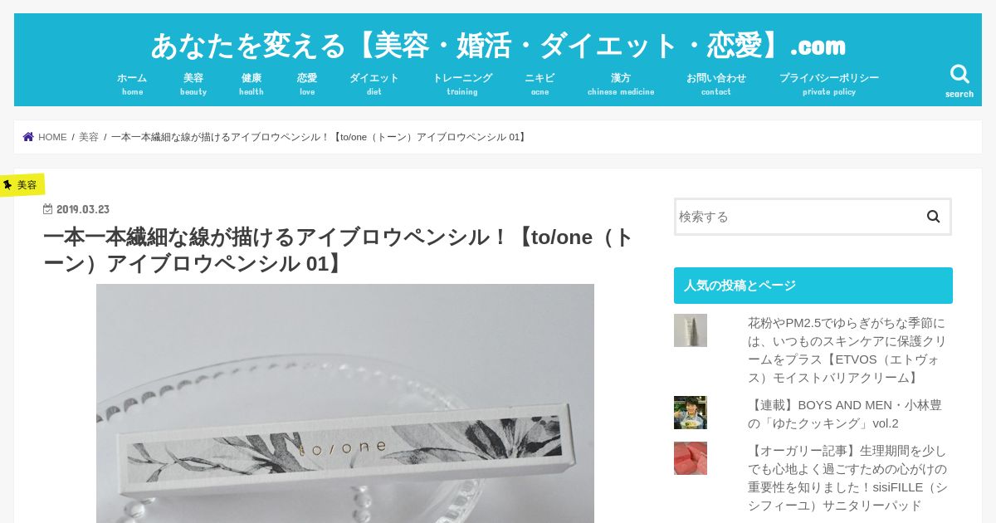This screenshot has width=996, height=523.
Task: Go to the HOME breadcrumb house icon
Action: 28,137
